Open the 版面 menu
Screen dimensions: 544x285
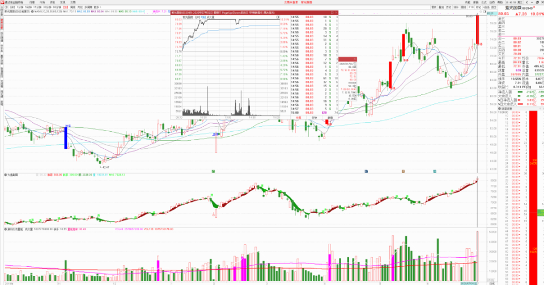(475, 2)
